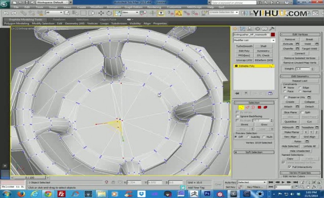Click the Weight value input field
Image resolution: width=324 pixels, height=198 pixels.
pos(303,69)
